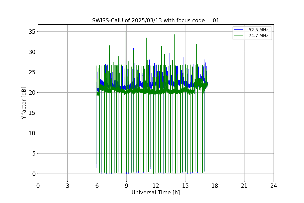Click x-axis tick label 12
Image resolution: width=304 pixels, height=203 pixels.
(x=156, y=186)
